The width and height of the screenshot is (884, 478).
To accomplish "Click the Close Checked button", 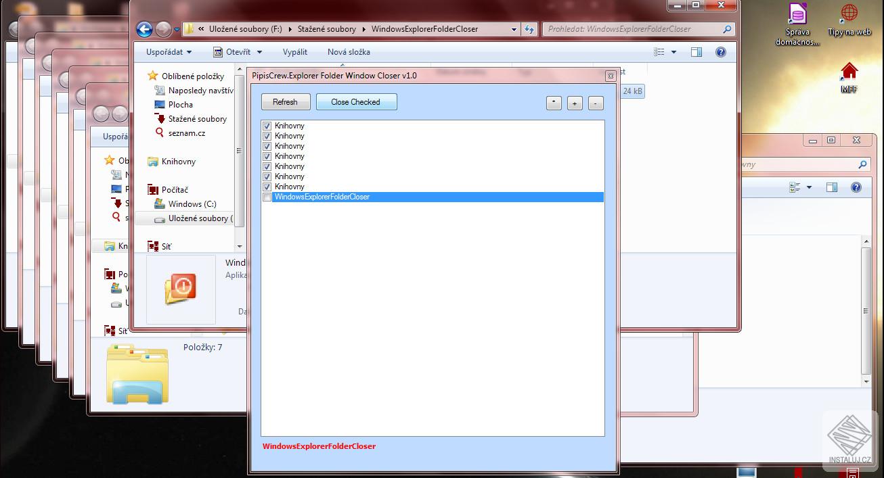I will pos(356,102).
